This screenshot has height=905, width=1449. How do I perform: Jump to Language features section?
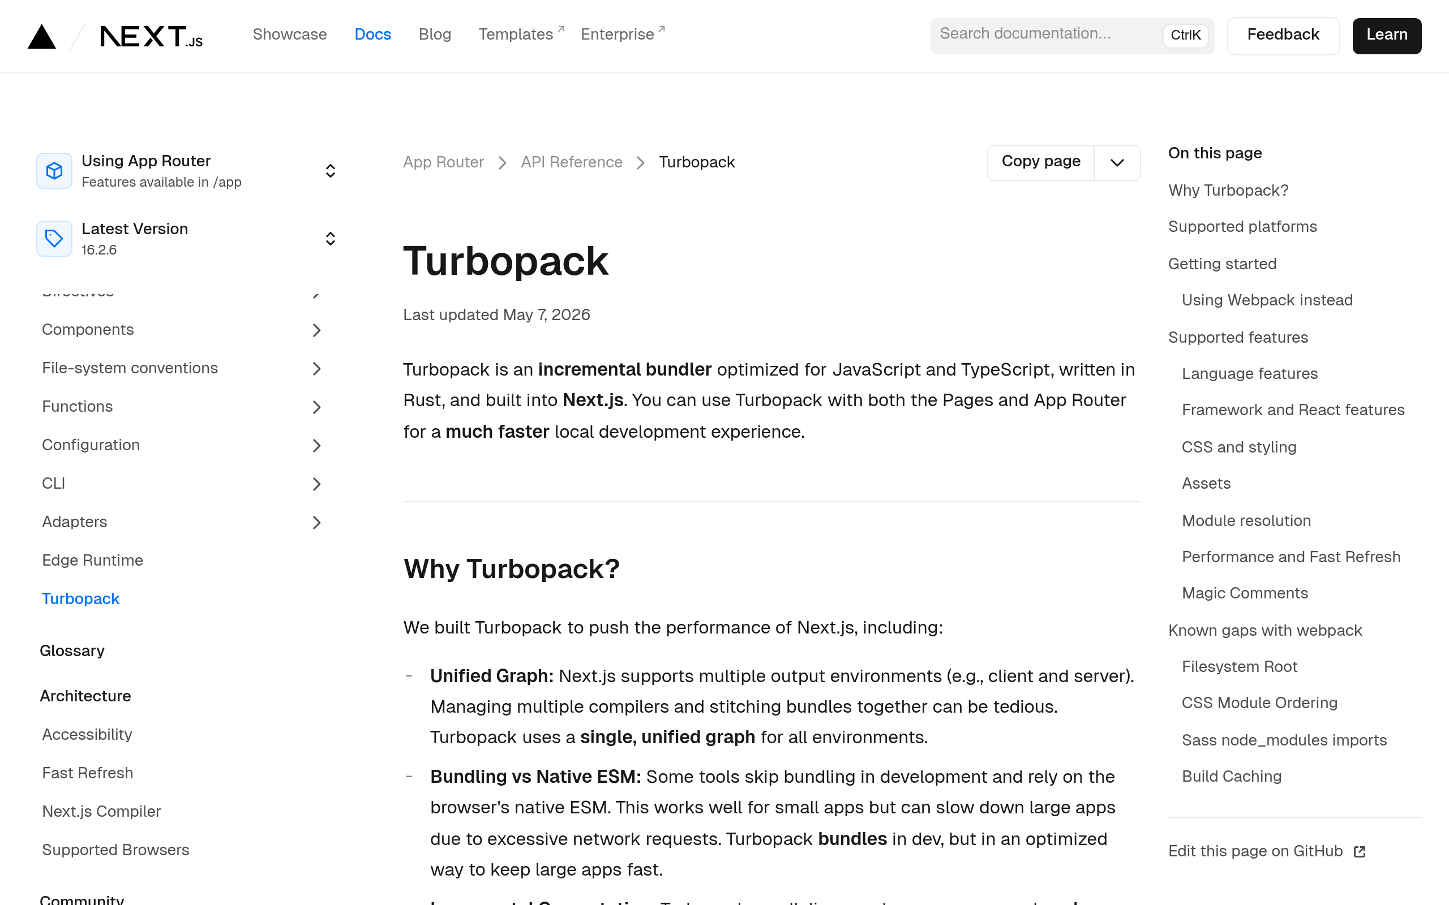tap(1250, 373)
